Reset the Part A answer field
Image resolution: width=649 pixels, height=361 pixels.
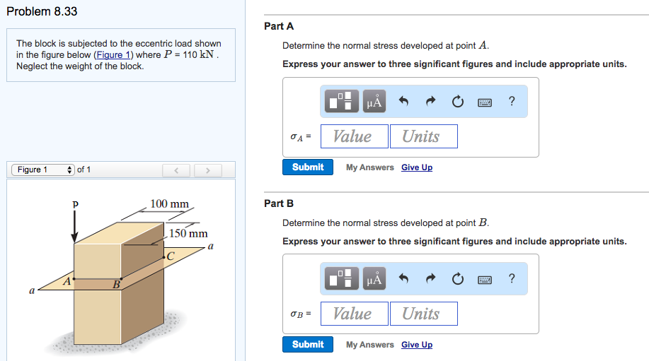click(x=458, y=101)
